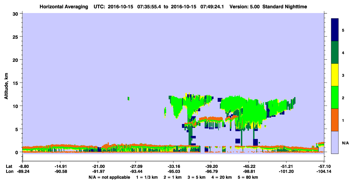The width and height of the screenshot is (360, 185).
Task: Click the color bar label '2'
Action: [x=343, y=98]
